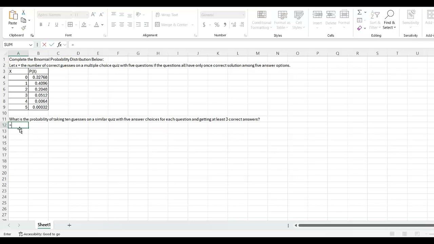Click the Increase Font Size icon
The image size is (434, 244).
click(93, 15)
